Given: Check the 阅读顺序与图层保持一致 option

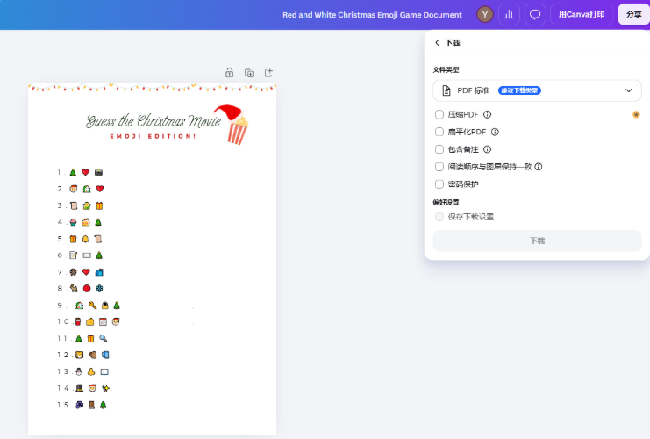Looking at the screenshot, I should (x=439, y=167).
